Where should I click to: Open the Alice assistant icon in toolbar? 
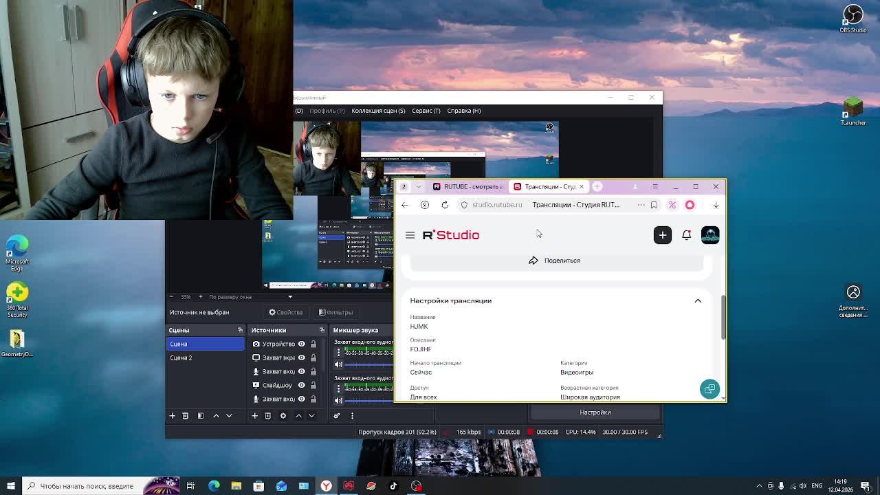(x=690, y=205)
